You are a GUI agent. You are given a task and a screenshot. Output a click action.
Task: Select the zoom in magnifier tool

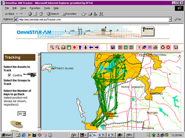pos(52,47)
